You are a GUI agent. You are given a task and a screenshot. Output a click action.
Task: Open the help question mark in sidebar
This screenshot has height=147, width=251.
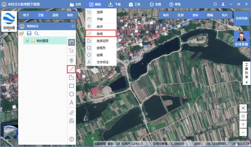71,139
